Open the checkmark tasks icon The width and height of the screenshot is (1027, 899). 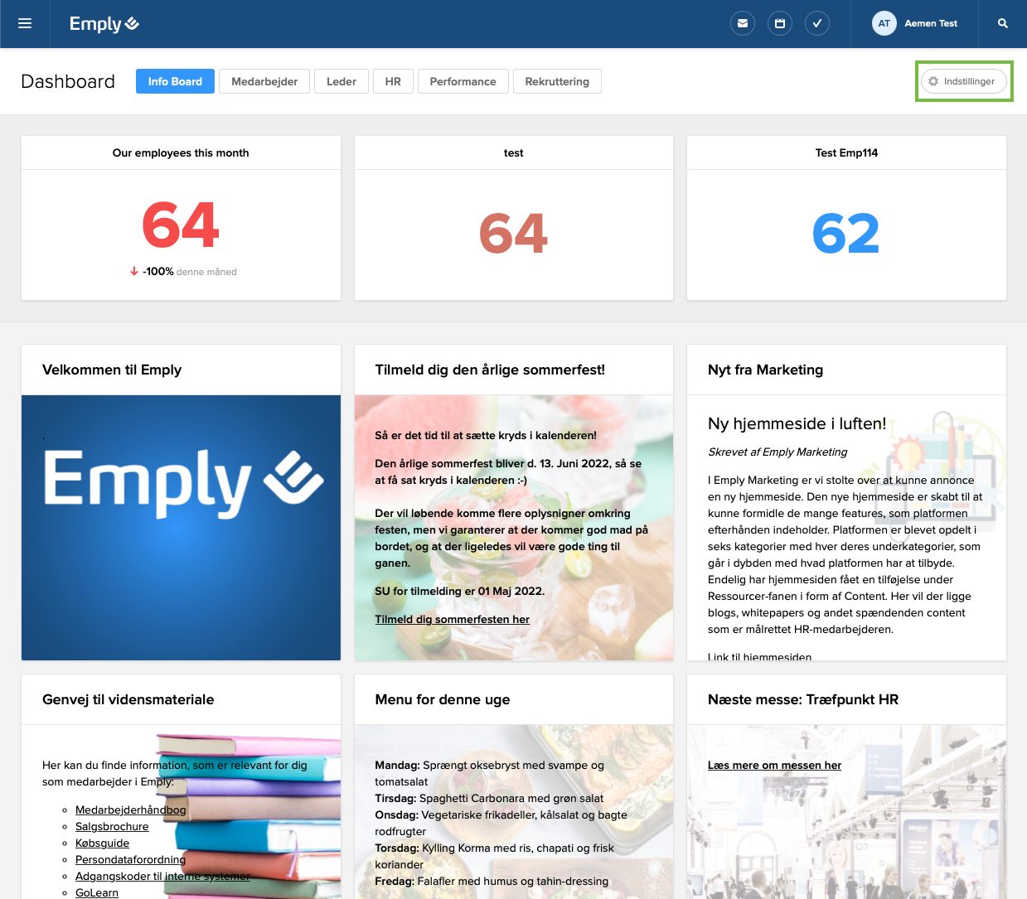click(817, 23)
